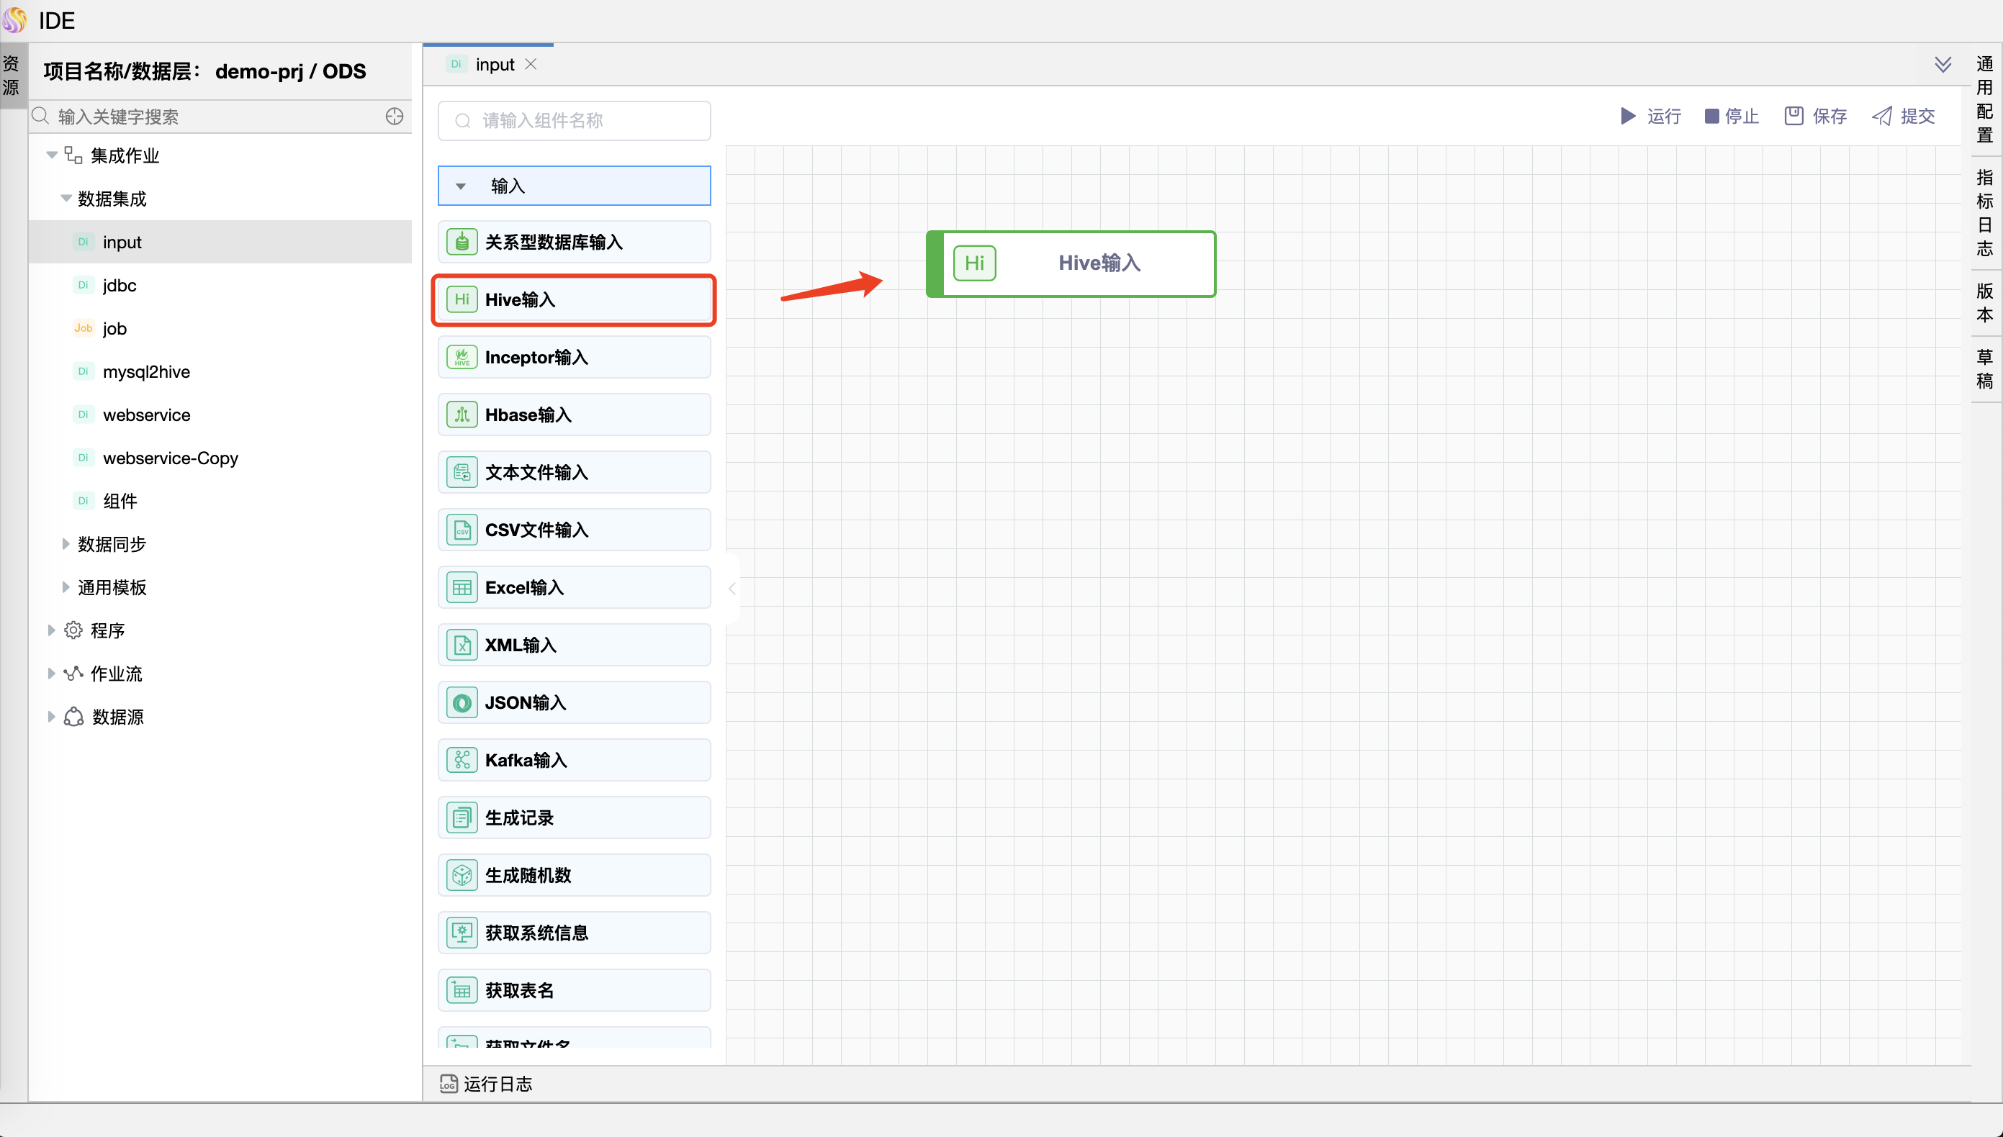Click the 数据集成 tree group item
This screenshot has height=1137, width=2003.
tap(112, 198)
